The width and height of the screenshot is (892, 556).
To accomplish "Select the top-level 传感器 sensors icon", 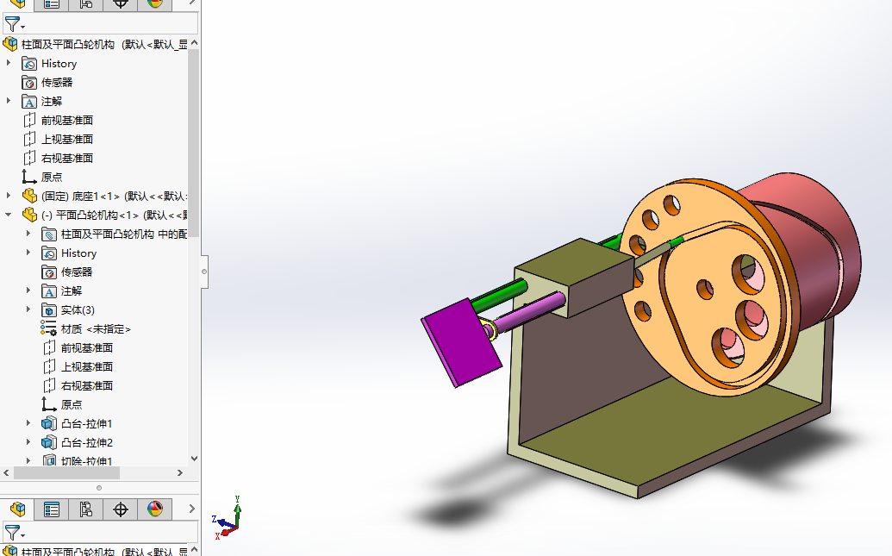I will click(x=29, y=83).
